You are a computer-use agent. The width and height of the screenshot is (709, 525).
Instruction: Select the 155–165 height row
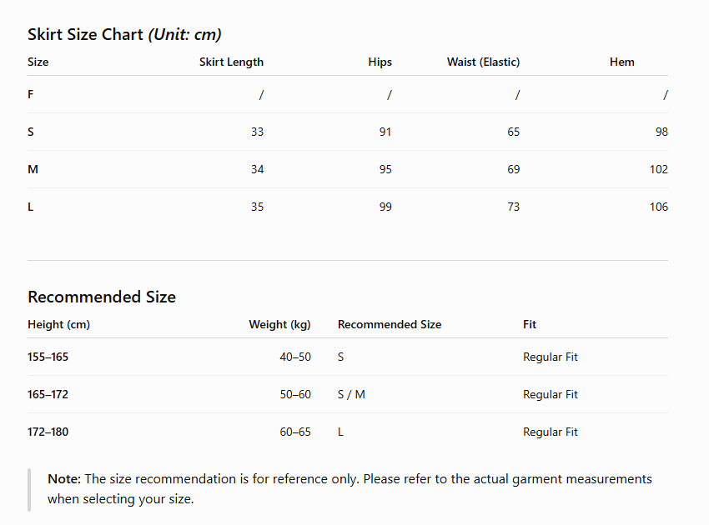348,357
